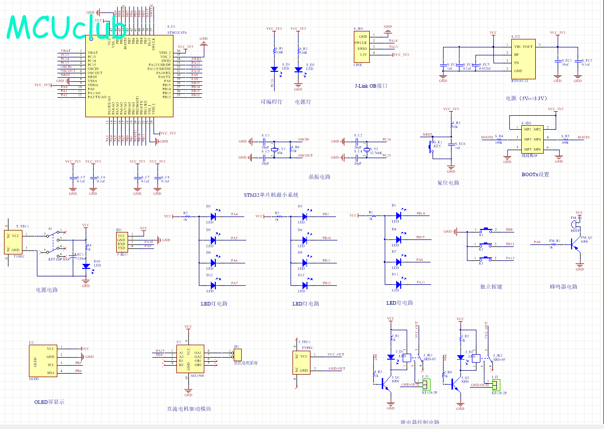Image resolution: width=604 pixels, height=429 pixels.
Task: Select the reset KEY button S_K1
Action: click(432, 146)
